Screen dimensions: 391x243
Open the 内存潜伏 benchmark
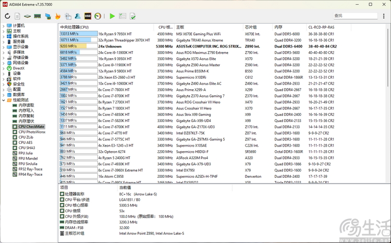[x=26, y=121]
